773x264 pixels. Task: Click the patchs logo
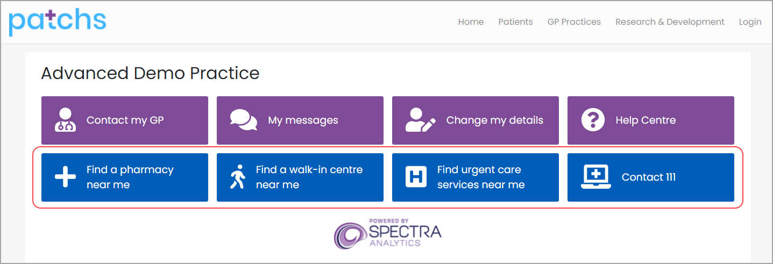click(x=58, y=22)
